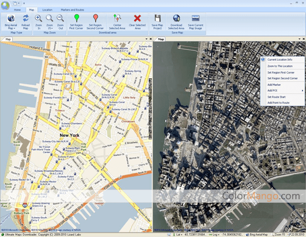Click Bing Aerial Map status bar entry
The width and height of the screenshot is (306, 237).
coord(257,234)
